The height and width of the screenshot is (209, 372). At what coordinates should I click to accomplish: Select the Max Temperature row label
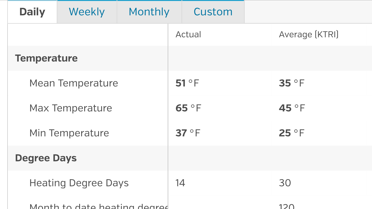tap(71, 108)
